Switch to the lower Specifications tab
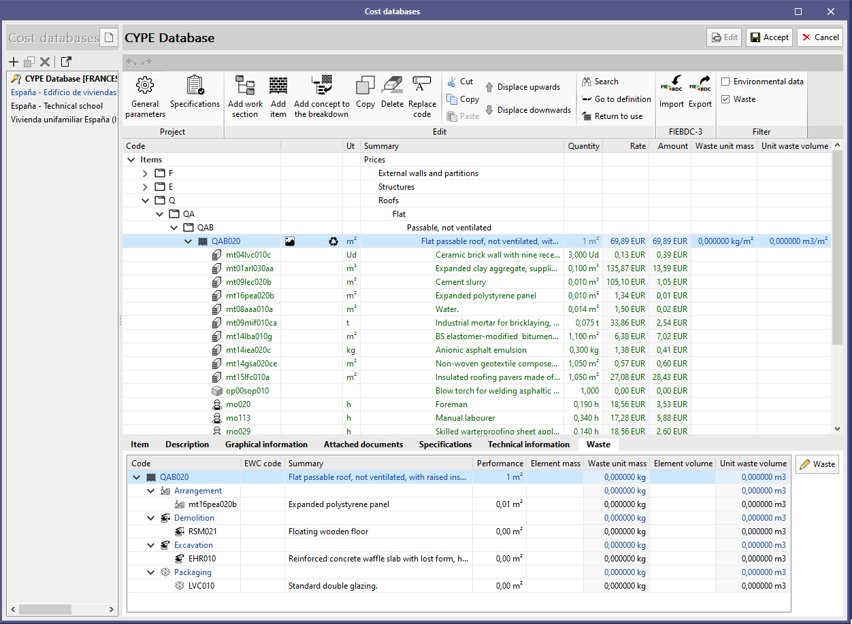This screenshot has height=624, width=852. (x=445, y=445)
